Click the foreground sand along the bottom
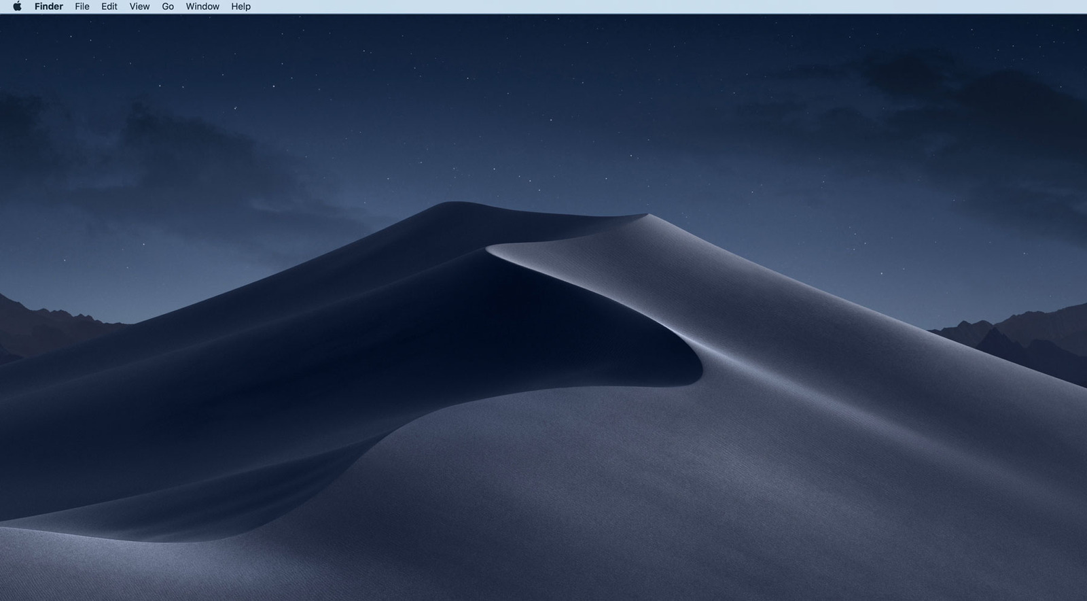This screenshot has width=1087, height=601. 543,557
